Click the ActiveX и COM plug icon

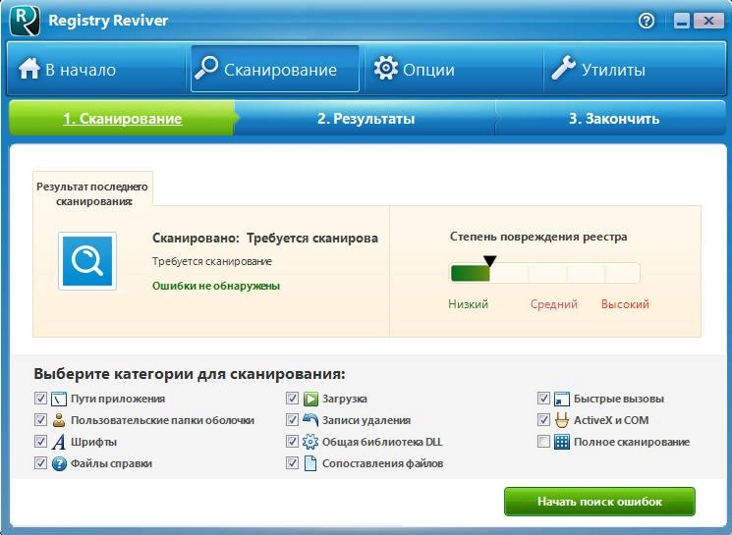click(x=562, y=420)
